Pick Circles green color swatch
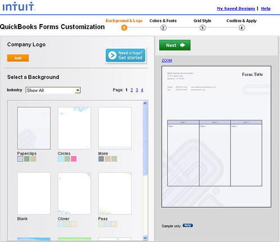 (67, 159)
